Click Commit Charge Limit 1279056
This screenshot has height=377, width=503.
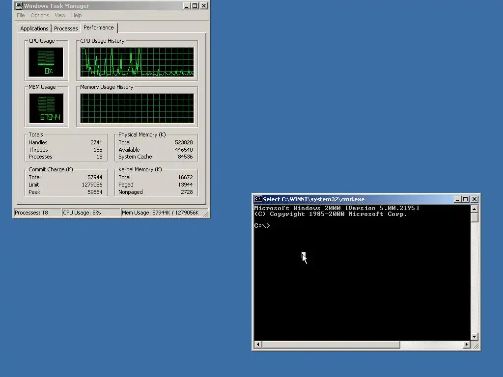tap(92, 185)
